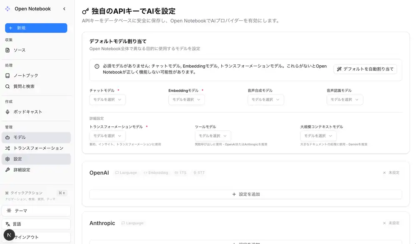The height and width of the screenshot is (244, 416).
Task: Click the TTS speaker badge on OpenAI row
Action: click(x=180, y=173)
